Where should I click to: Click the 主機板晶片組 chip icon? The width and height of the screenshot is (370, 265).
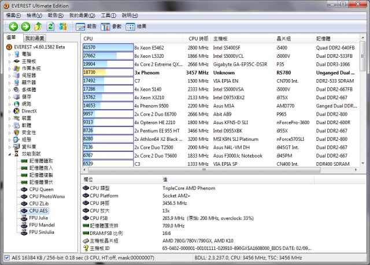coord(86,241)
